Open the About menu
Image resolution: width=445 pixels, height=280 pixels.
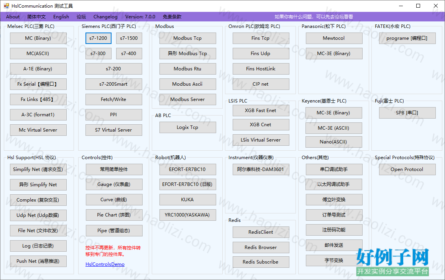pyautogui.click(x=13, y=17)
